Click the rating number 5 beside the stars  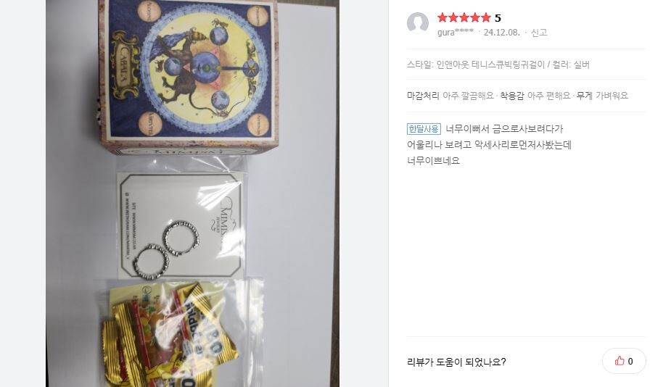tap(498, 18)
